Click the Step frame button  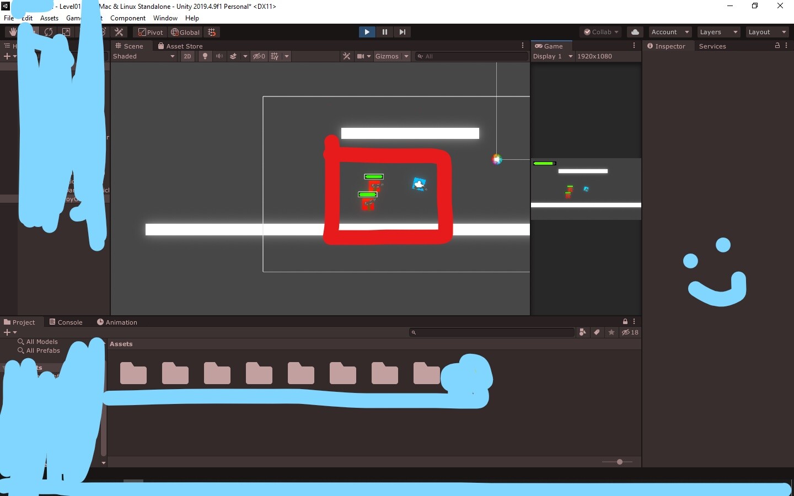point(402,32)
